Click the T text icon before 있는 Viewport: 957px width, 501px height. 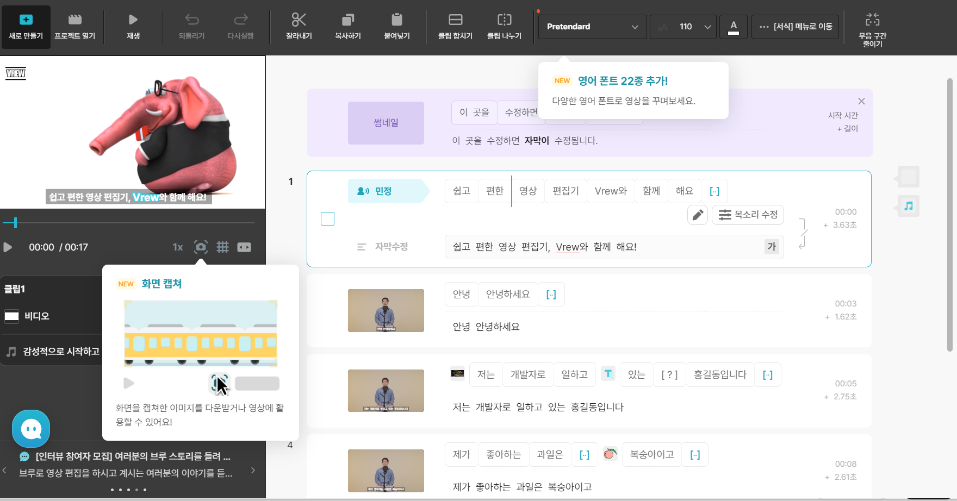click(x=608, y=373)
